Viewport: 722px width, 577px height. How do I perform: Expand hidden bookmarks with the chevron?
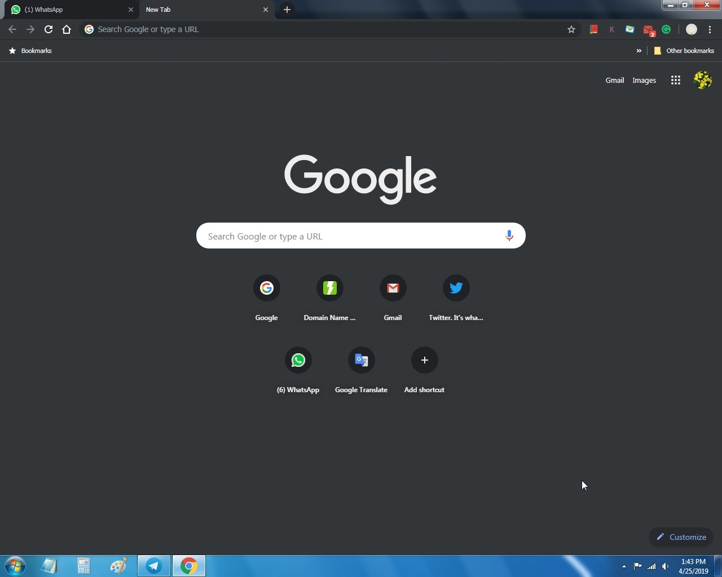pos(639,51)
